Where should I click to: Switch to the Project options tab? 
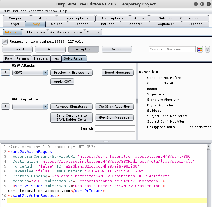point(76,18)
